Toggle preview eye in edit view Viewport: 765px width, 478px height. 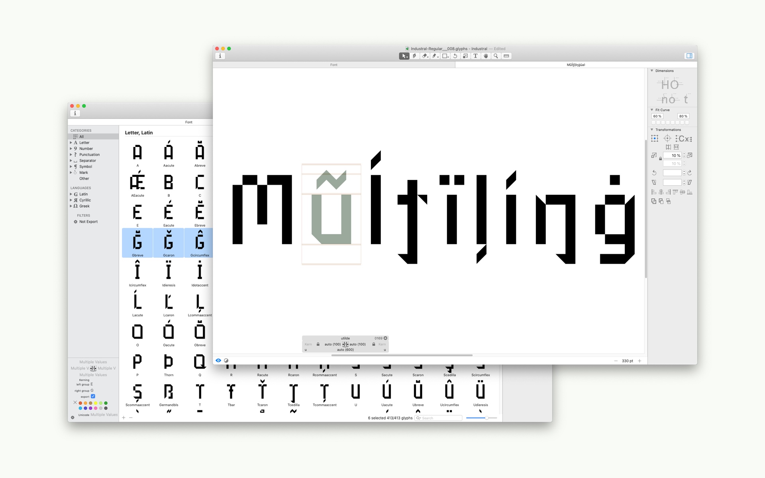(218, 360)
